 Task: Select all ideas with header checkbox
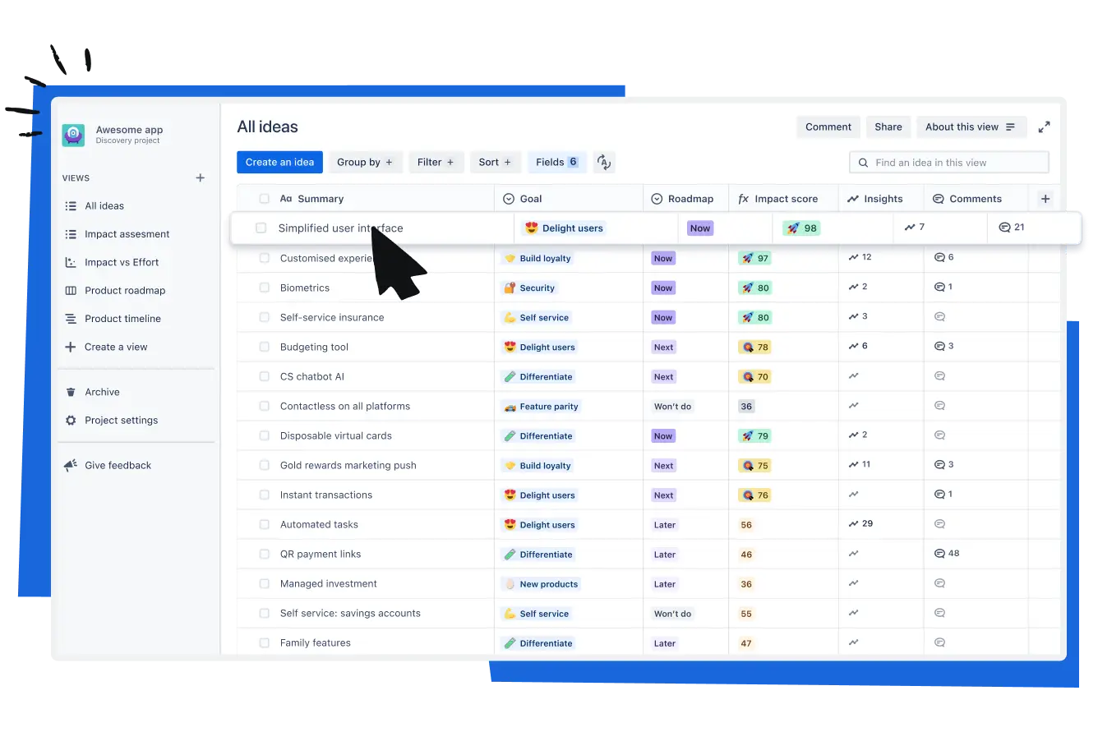pyautogui.click(x=265, y=199)
